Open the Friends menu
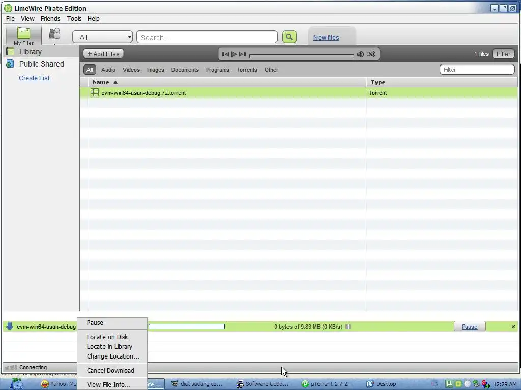This screenshot has height=390, width=521. pos(50,19)
